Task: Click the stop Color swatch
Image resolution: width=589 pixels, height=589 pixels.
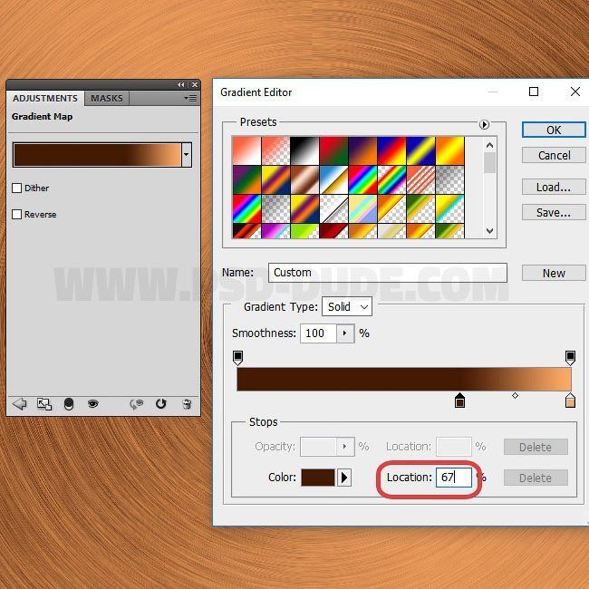Action: [x=318, y=478]
